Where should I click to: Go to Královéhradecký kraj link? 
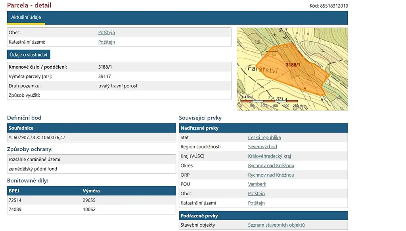[269, 156]
